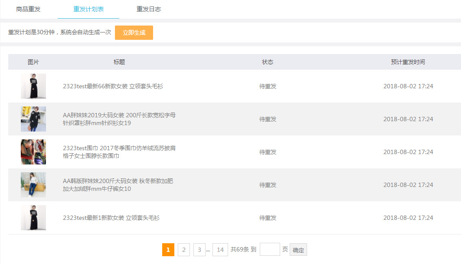Jump to page 3 in pagination
Viewport: 461px width, 264px height.
(x=199, y=250)
